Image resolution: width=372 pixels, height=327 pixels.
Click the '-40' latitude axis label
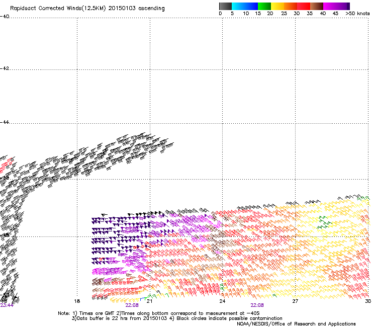(5, 17)
